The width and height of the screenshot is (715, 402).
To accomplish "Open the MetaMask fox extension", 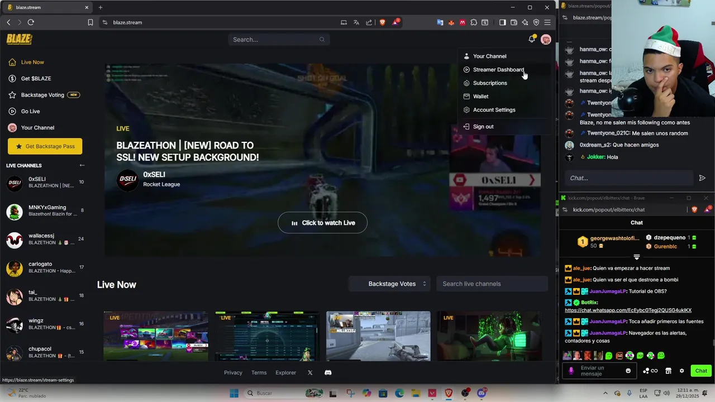I will click(x=451, y=22).
